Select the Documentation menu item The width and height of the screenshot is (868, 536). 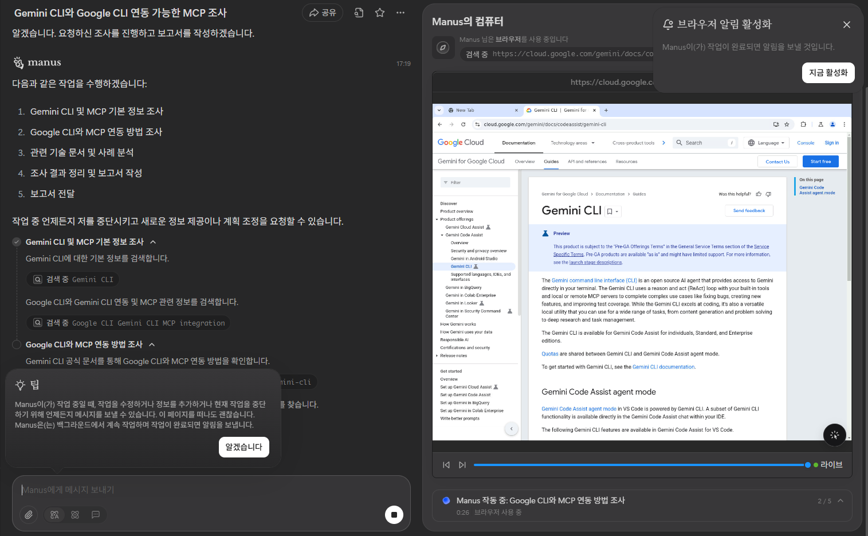tap(519, 143)
